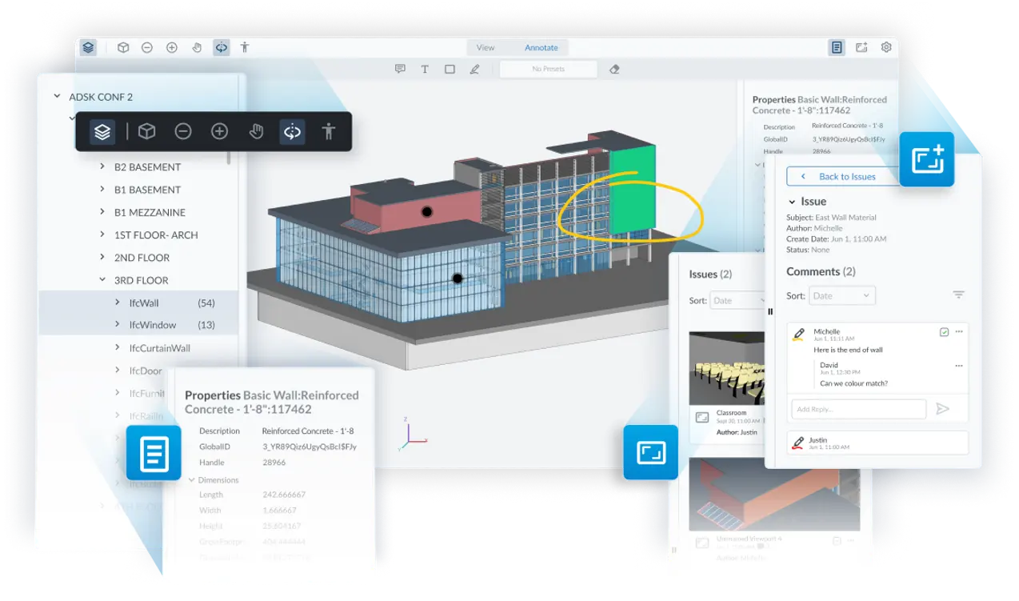Activate the pan hand tool in dark toolbar
Viewport: 1019px width, 601px height.
(x=256, y=132)
